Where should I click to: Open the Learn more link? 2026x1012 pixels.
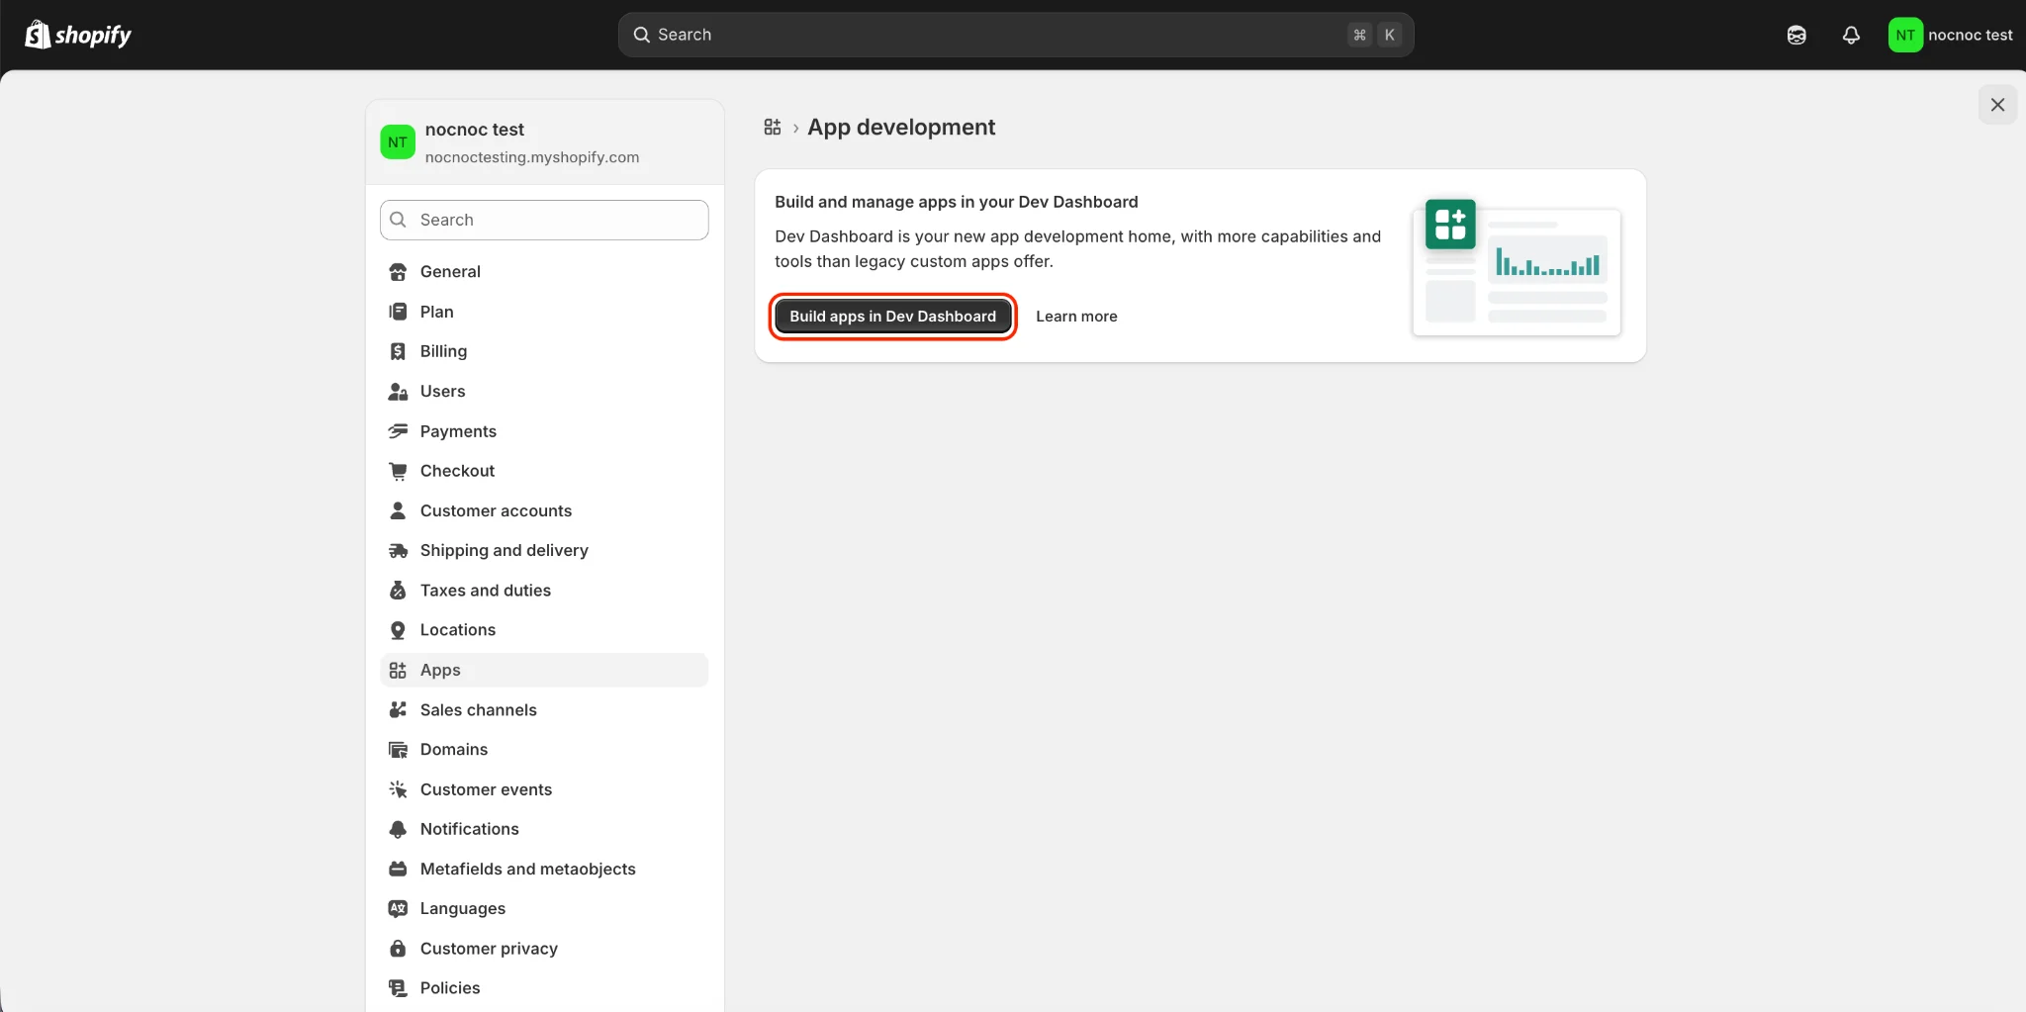pos(1076,317)
